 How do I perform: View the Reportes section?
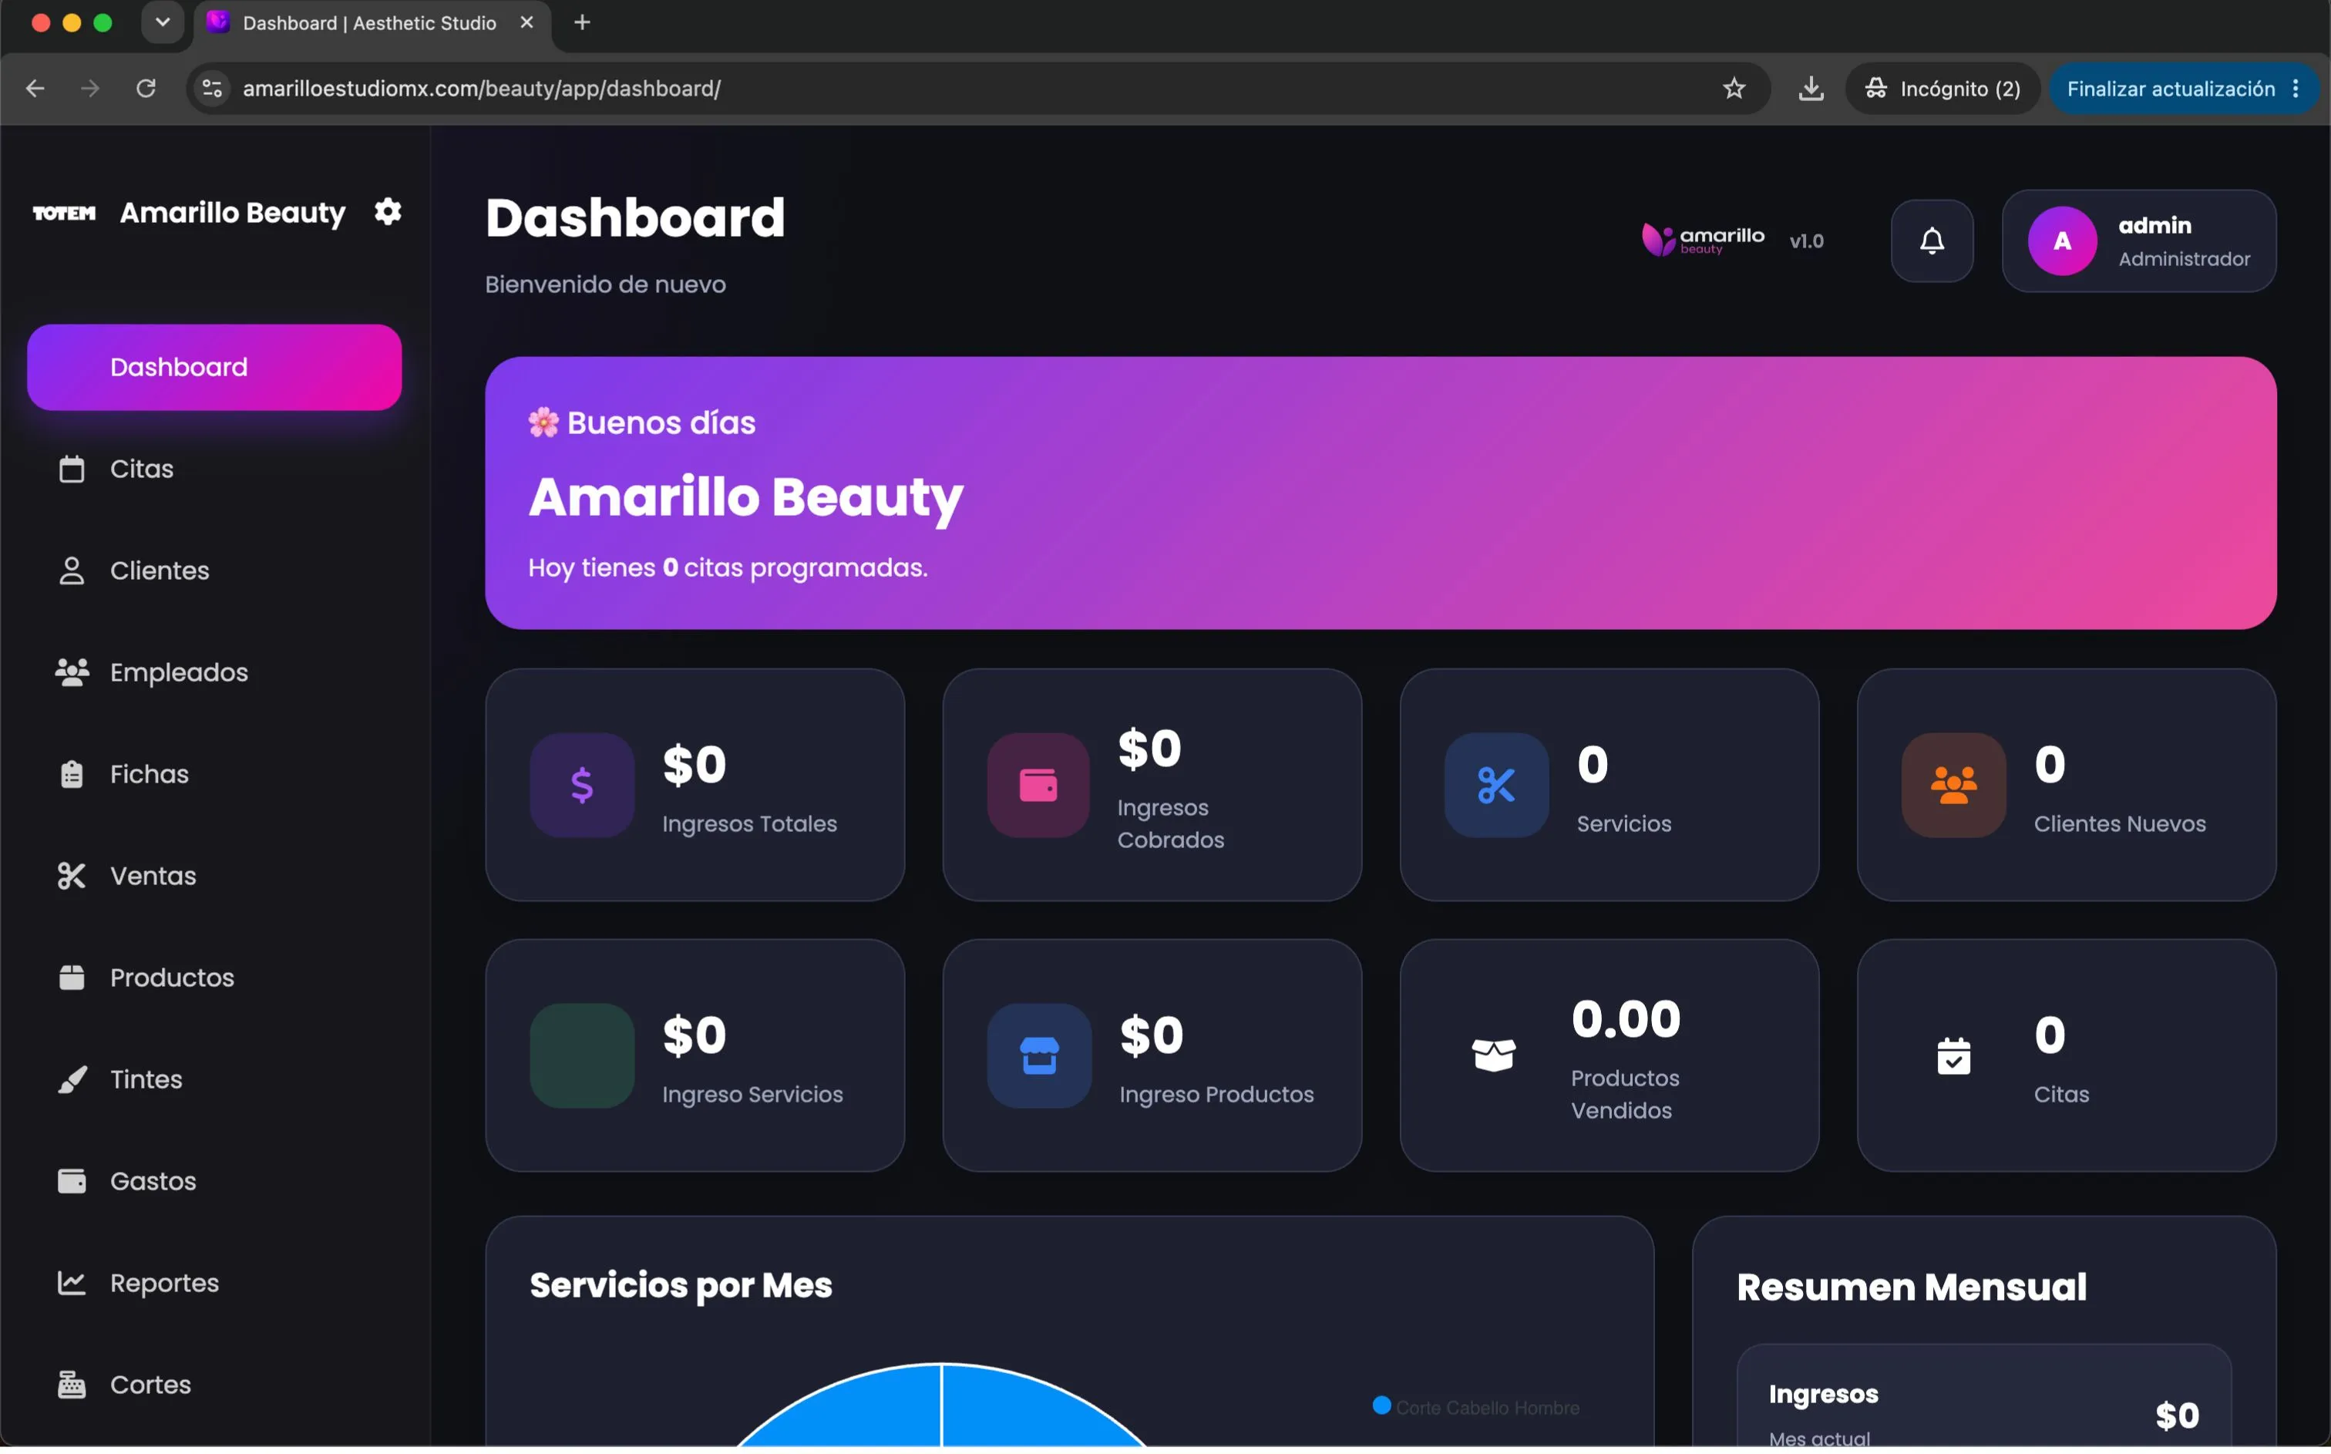pyautogui.click(x=214, y=1283)
